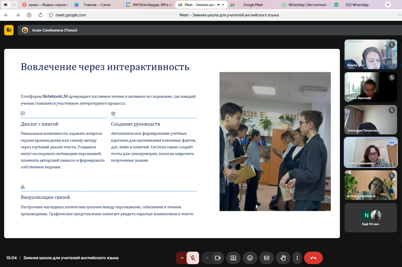Viewport: 402px width, 267px height.
Task: Switch to the Главная — Canva tab
Action: click(x=97, y=5)
